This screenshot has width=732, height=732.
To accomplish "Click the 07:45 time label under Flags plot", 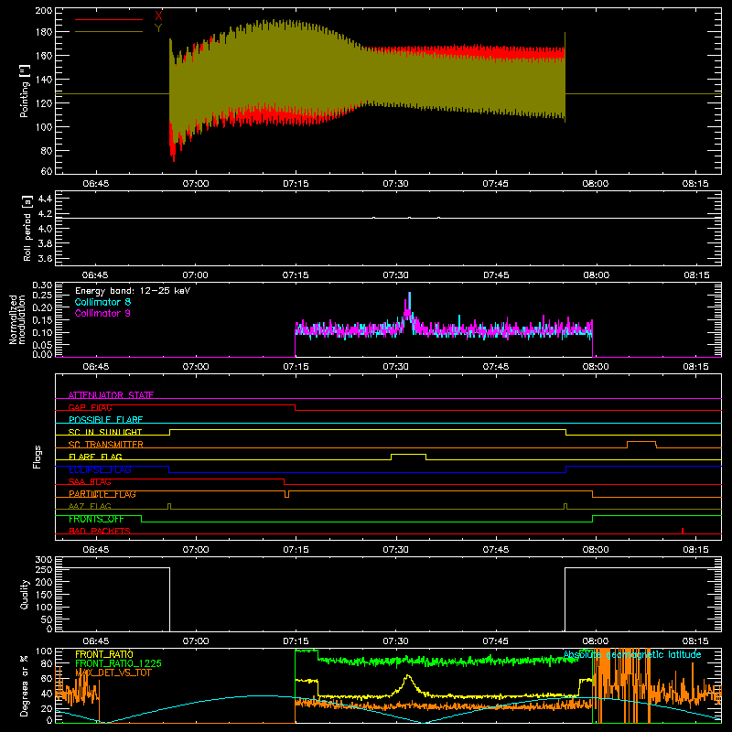I will pos(496,550).
